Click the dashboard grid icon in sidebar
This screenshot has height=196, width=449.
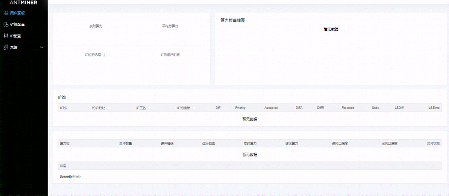(x=6, y=13)
